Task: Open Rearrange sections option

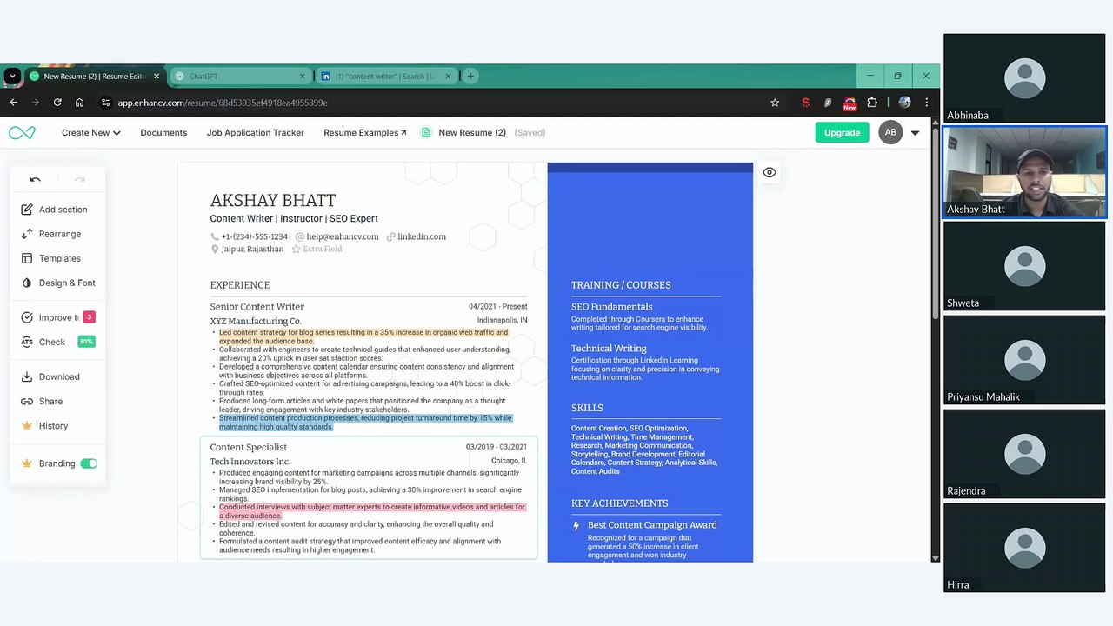Action: (x=50, y=234)
